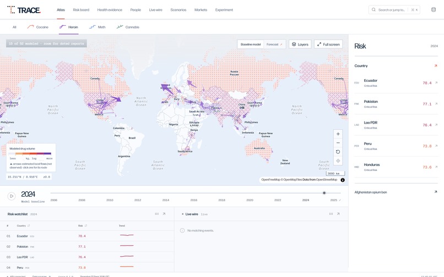Click Ecuador trend sparkline
Screen dimensions: 444x277
click(127, 235)
